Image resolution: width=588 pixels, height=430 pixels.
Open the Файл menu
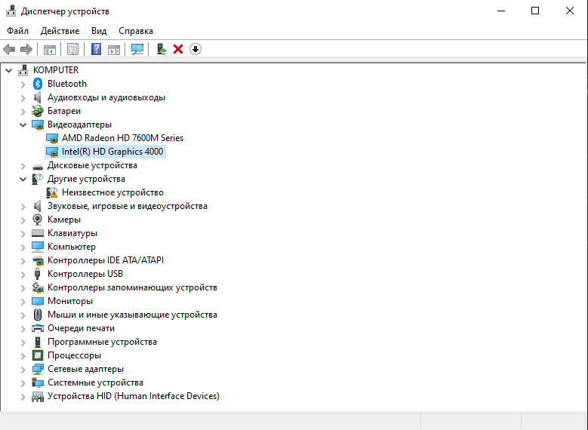(x=17, y=31)
